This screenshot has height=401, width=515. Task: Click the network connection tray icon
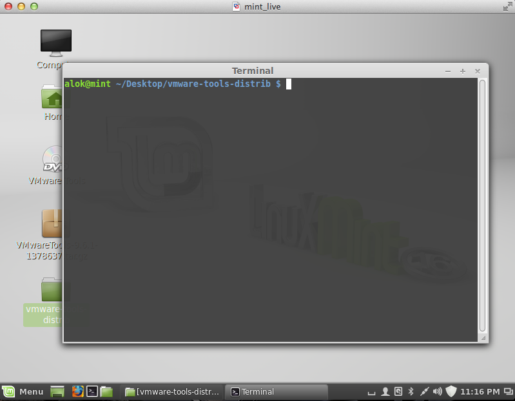tap(423, 391)
